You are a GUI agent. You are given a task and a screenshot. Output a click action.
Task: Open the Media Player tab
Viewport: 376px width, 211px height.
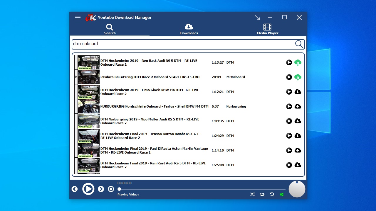coord(268,29)
